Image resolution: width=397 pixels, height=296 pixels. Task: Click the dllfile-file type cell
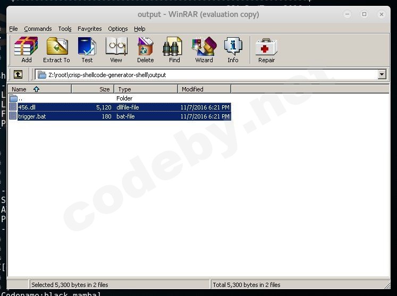coord(128,107)
